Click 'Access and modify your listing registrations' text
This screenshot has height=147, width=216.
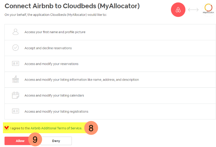(56, 111)
